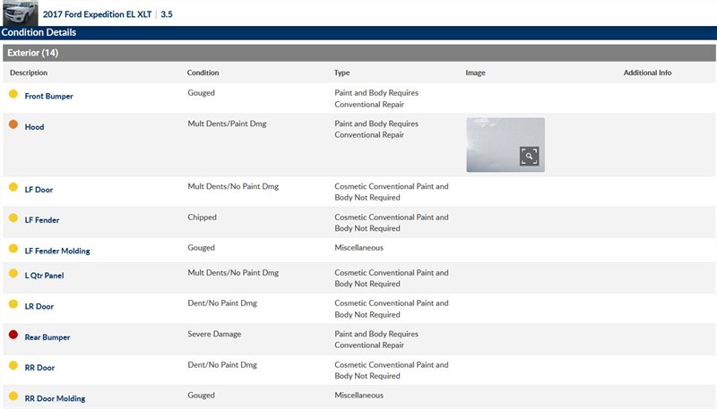Viewport: 717px width, 409px height.
Task: Click the magnifier icon on hood image
Action: 530,157
